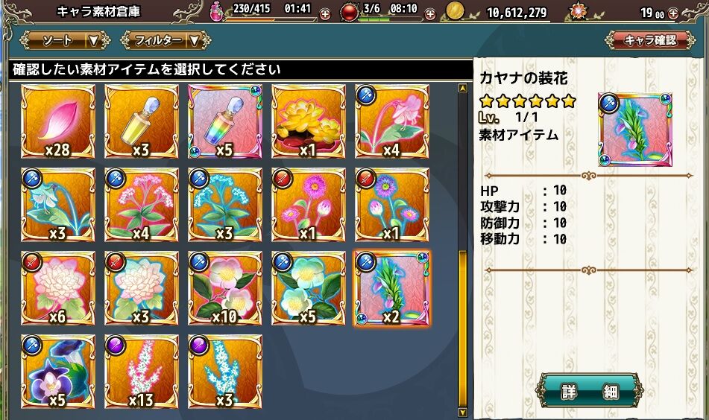Viewport: 709px width, 420px height.
Task: Select the pink dahlia item x6
Action: [x=58, y=288]
